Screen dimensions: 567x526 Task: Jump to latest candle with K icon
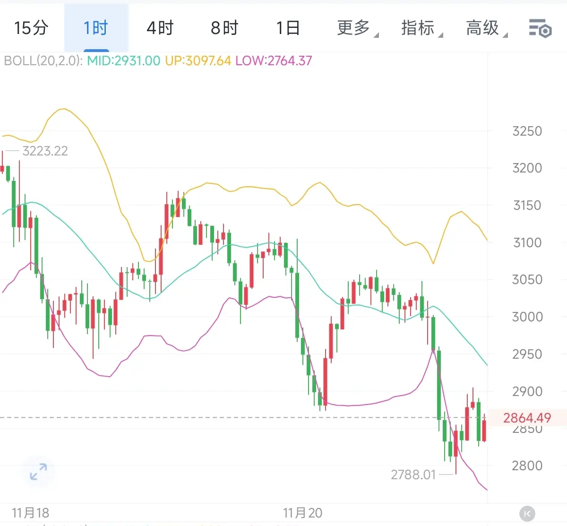click(527, 513)
